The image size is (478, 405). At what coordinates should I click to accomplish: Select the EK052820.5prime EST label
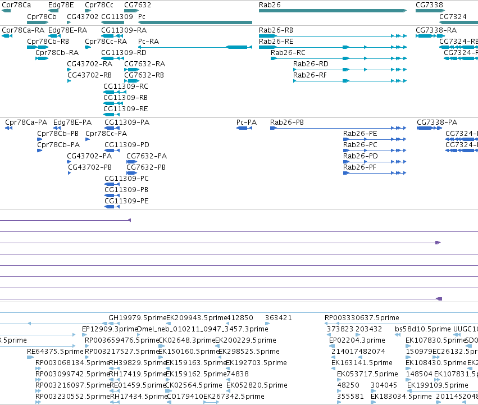point(257,386)
